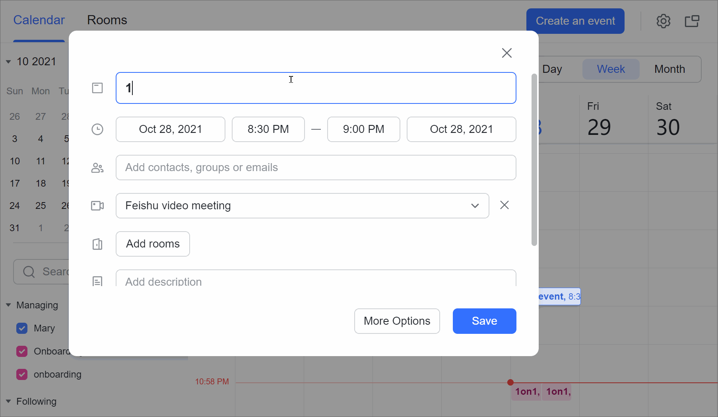Switch to Month view
This screenshot has width=718, height=417.
point(669,69)
